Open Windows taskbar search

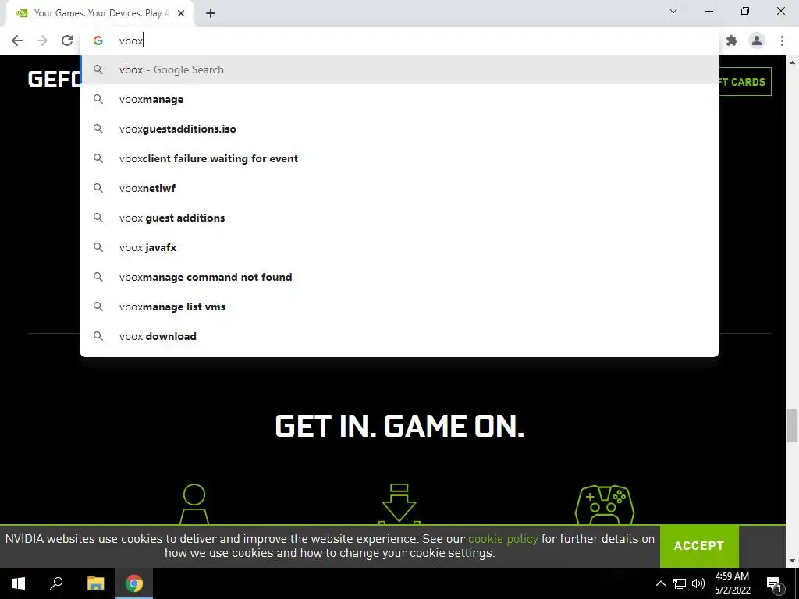point(56,583)
